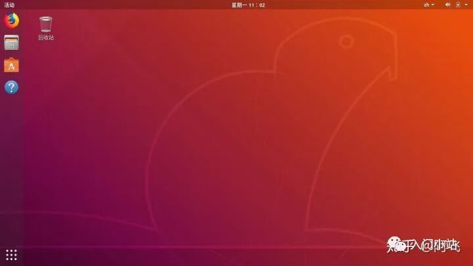The image size is (473, 266).
Task: Open the Files manager from the dock
Action: (x=11, y=43)
